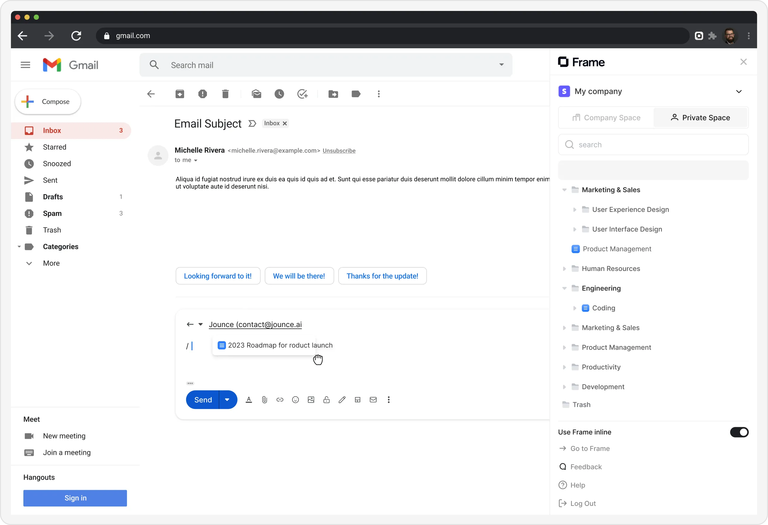Toggle the Use Frame inline switch
Screen dimensions: 768x525
point(739,432)
